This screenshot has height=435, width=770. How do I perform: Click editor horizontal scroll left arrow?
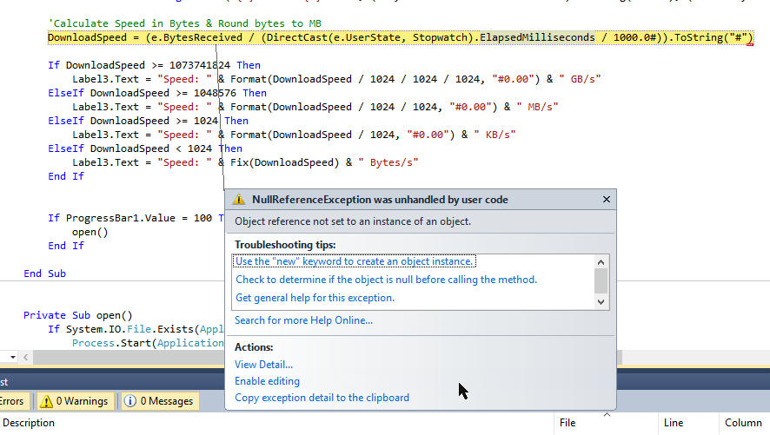tap(25, 357)
